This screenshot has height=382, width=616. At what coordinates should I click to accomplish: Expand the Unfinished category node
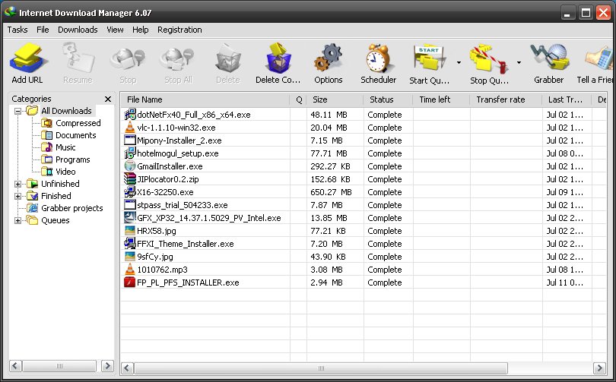tap(17, 184)
